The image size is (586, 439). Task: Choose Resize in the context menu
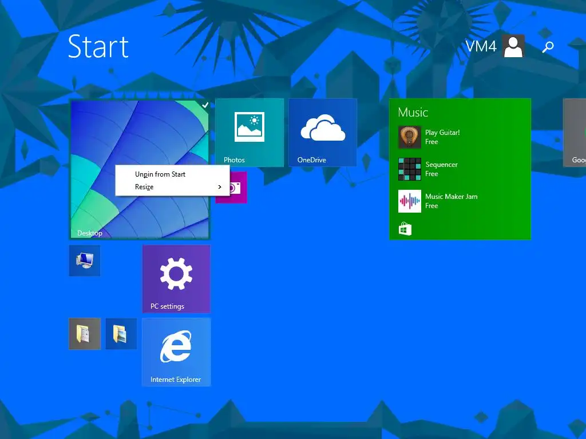pos(172,187)
